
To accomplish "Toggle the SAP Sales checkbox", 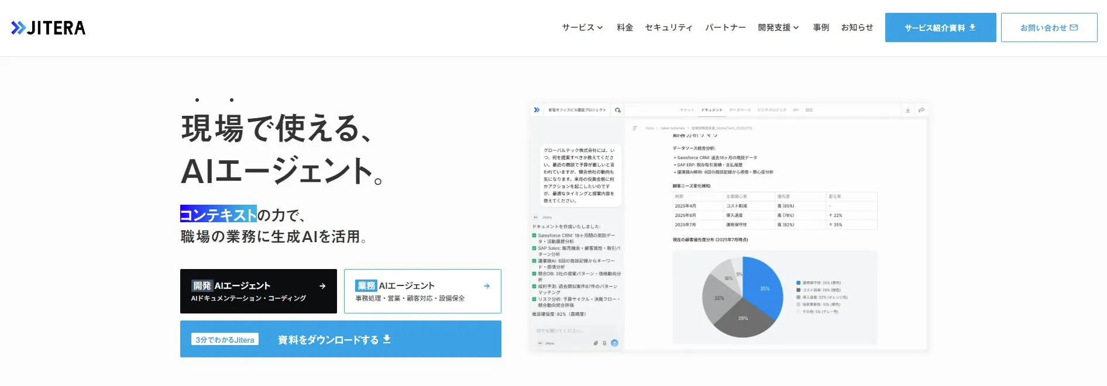I will click(534, 249).
